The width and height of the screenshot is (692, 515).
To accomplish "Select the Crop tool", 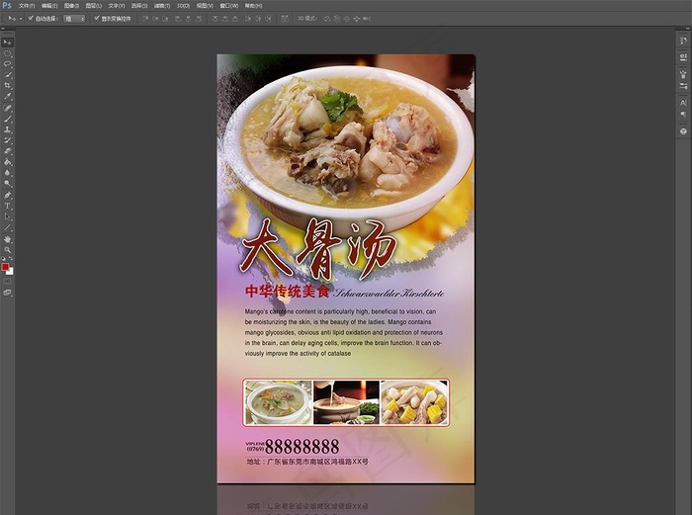I will (8, 86).
